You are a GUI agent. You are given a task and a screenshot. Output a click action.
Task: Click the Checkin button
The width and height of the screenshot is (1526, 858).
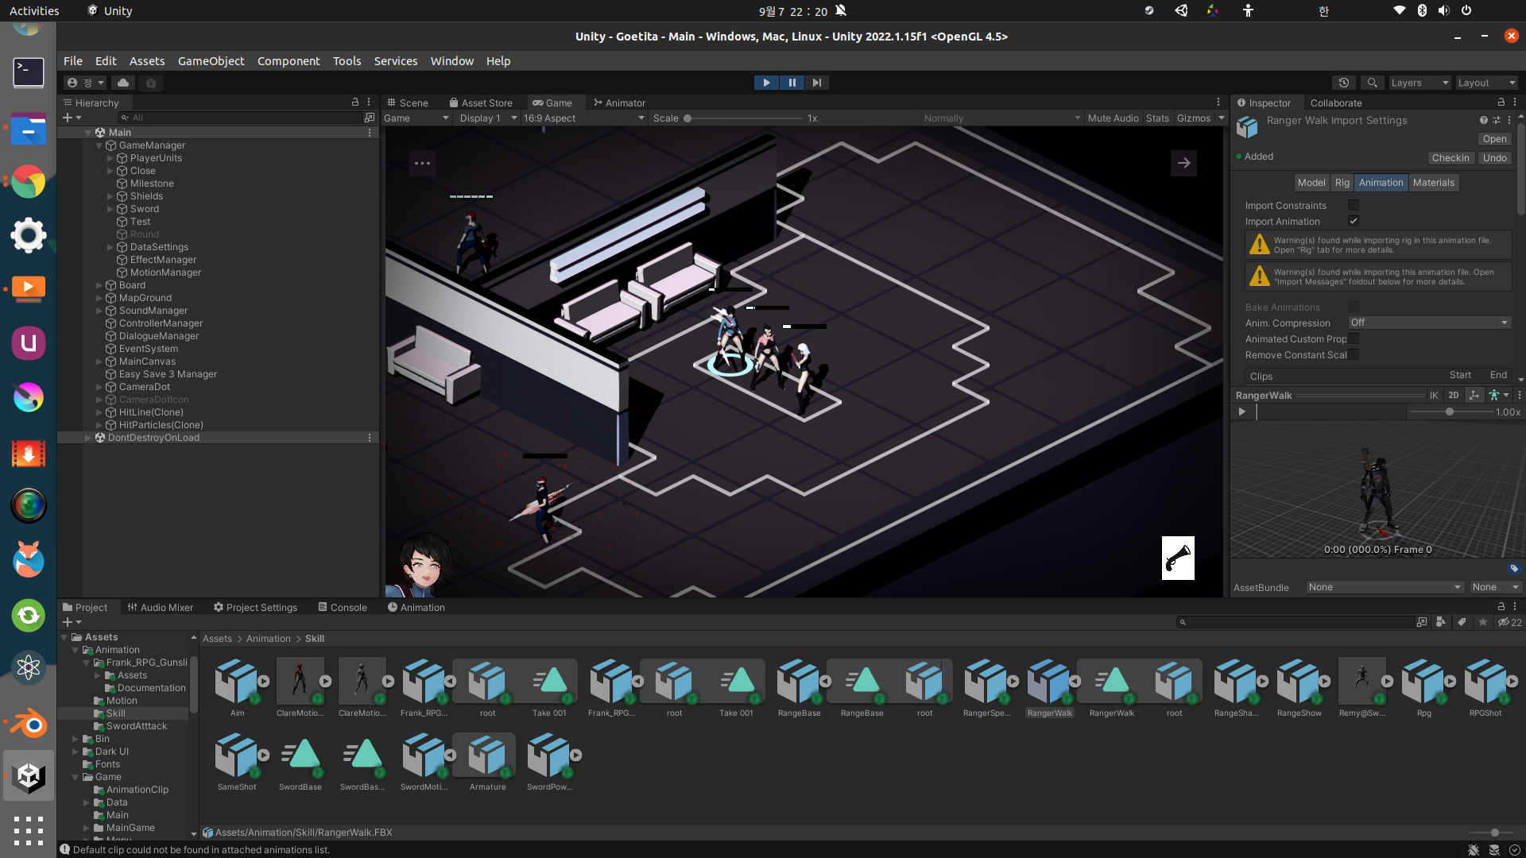(1450, 158)
